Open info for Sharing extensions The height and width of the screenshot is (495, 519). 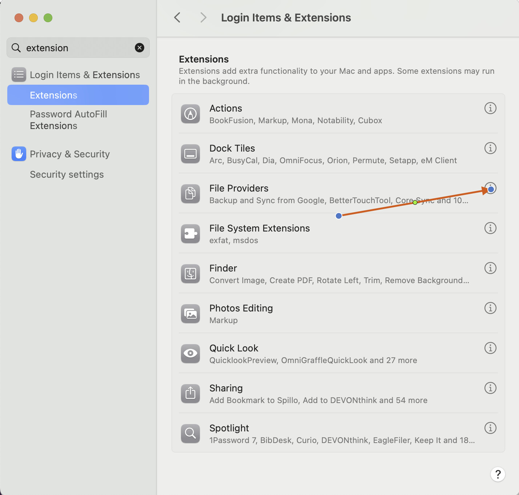[490, 388]
